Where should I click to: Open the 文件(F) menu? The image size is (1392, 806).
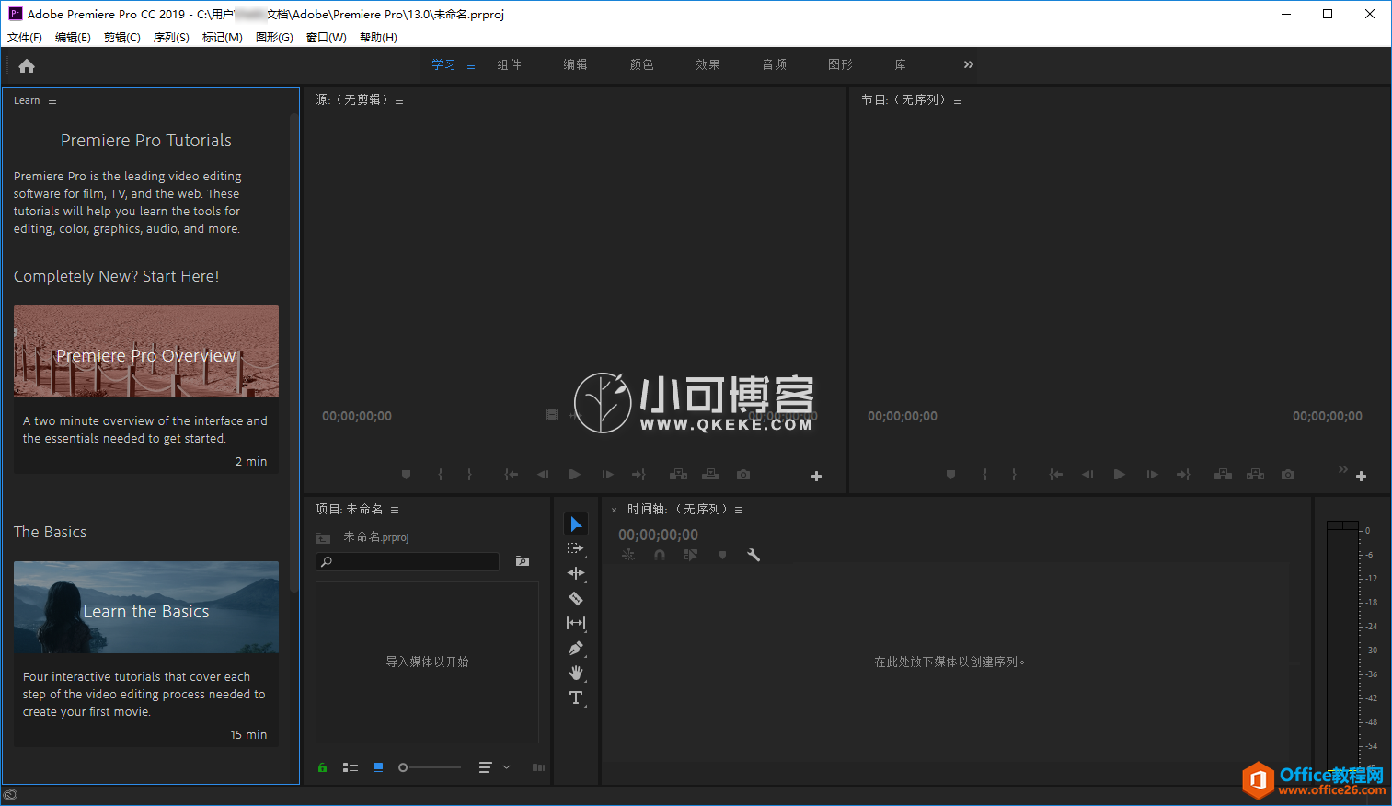click(x=25, y=38)
